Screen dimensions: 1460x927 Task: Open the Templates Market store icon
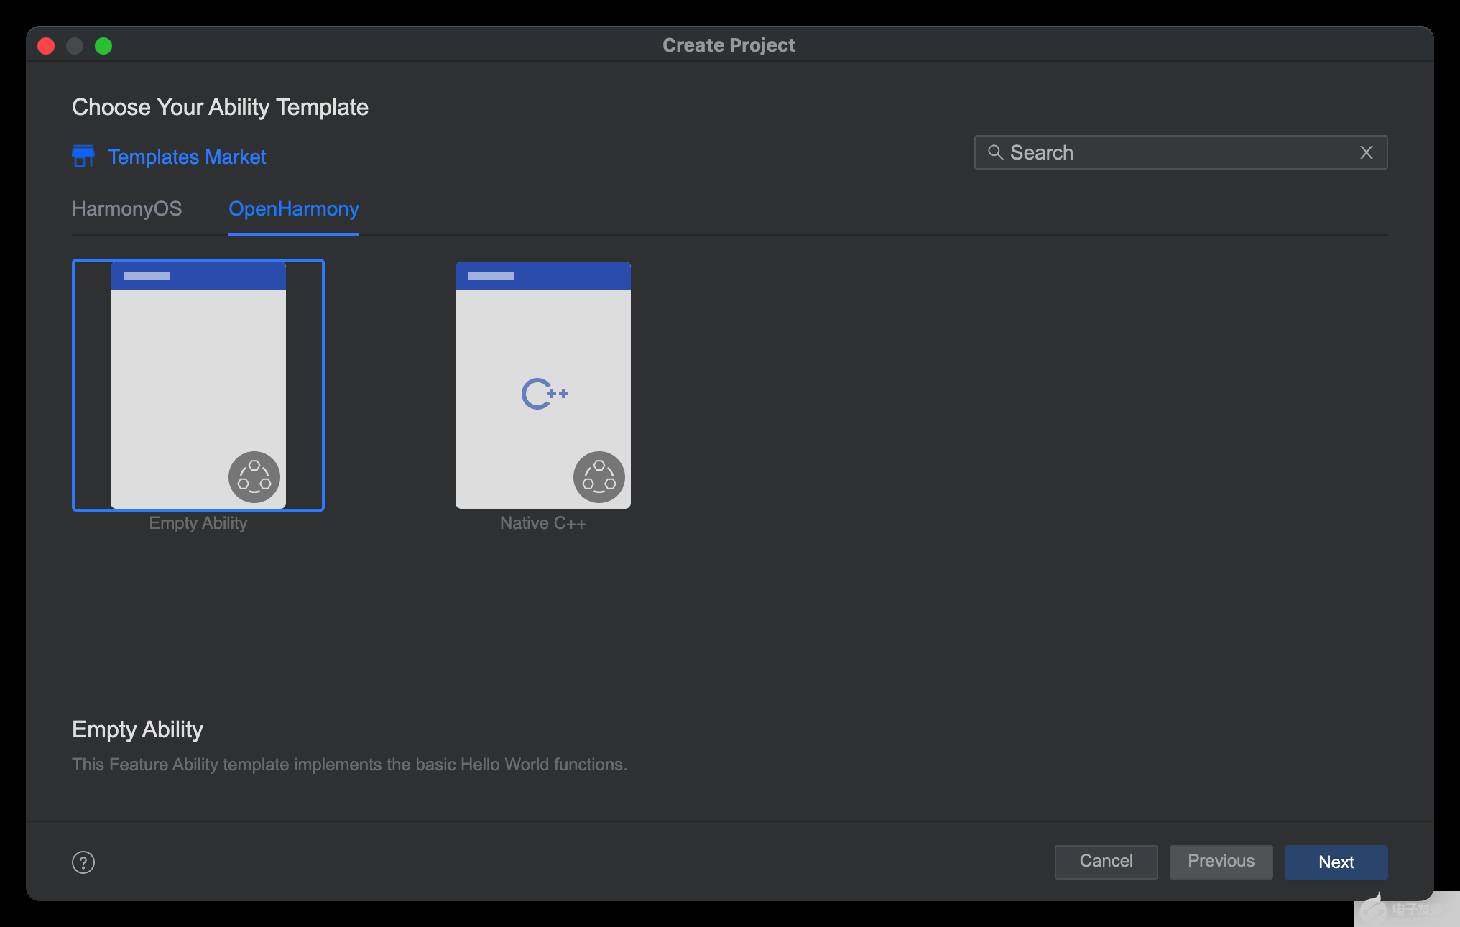pos(82,157)
